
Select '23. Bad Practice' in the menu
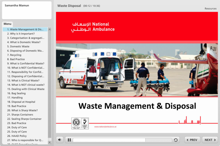click(x=17, y=123)
